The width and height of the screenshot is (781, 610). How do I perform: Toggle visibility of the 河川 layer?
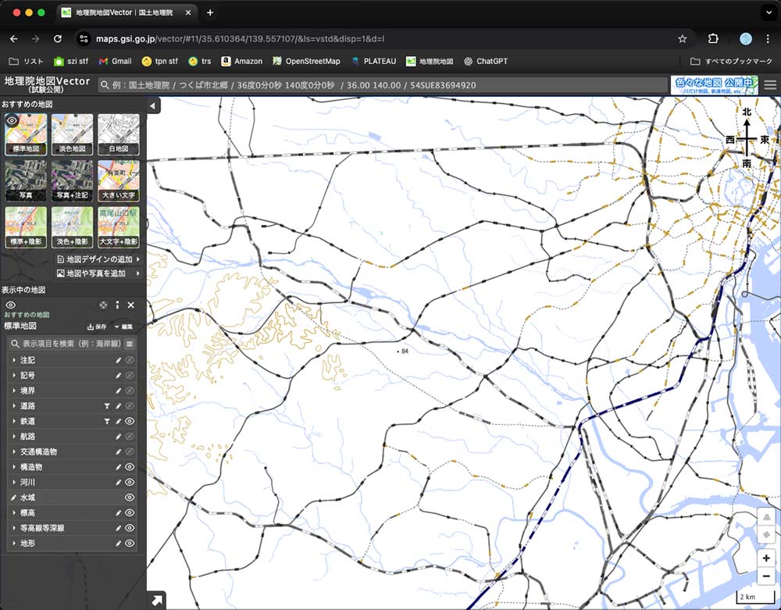tap(130, 482)
